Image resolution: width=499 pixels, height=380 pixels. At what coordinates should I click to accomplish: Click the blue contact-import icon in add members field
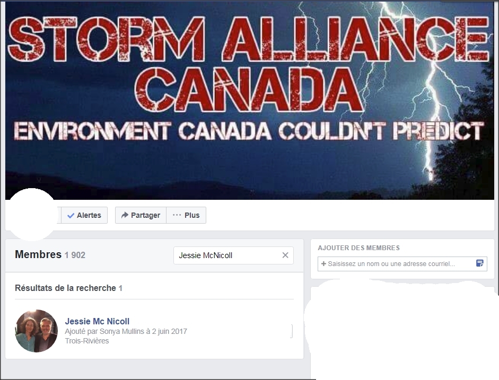pos(479,263)
